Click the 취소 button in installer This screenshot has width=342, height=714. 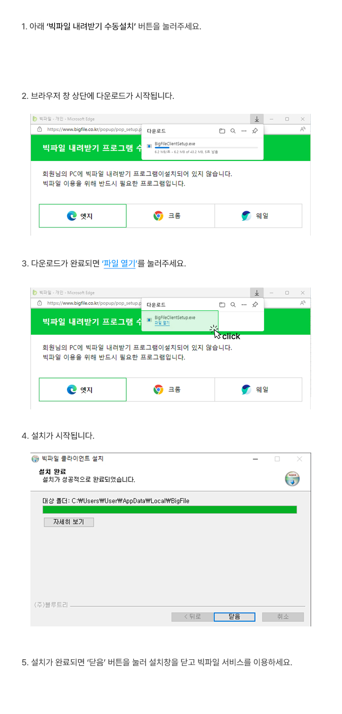[x=283, y=616]
